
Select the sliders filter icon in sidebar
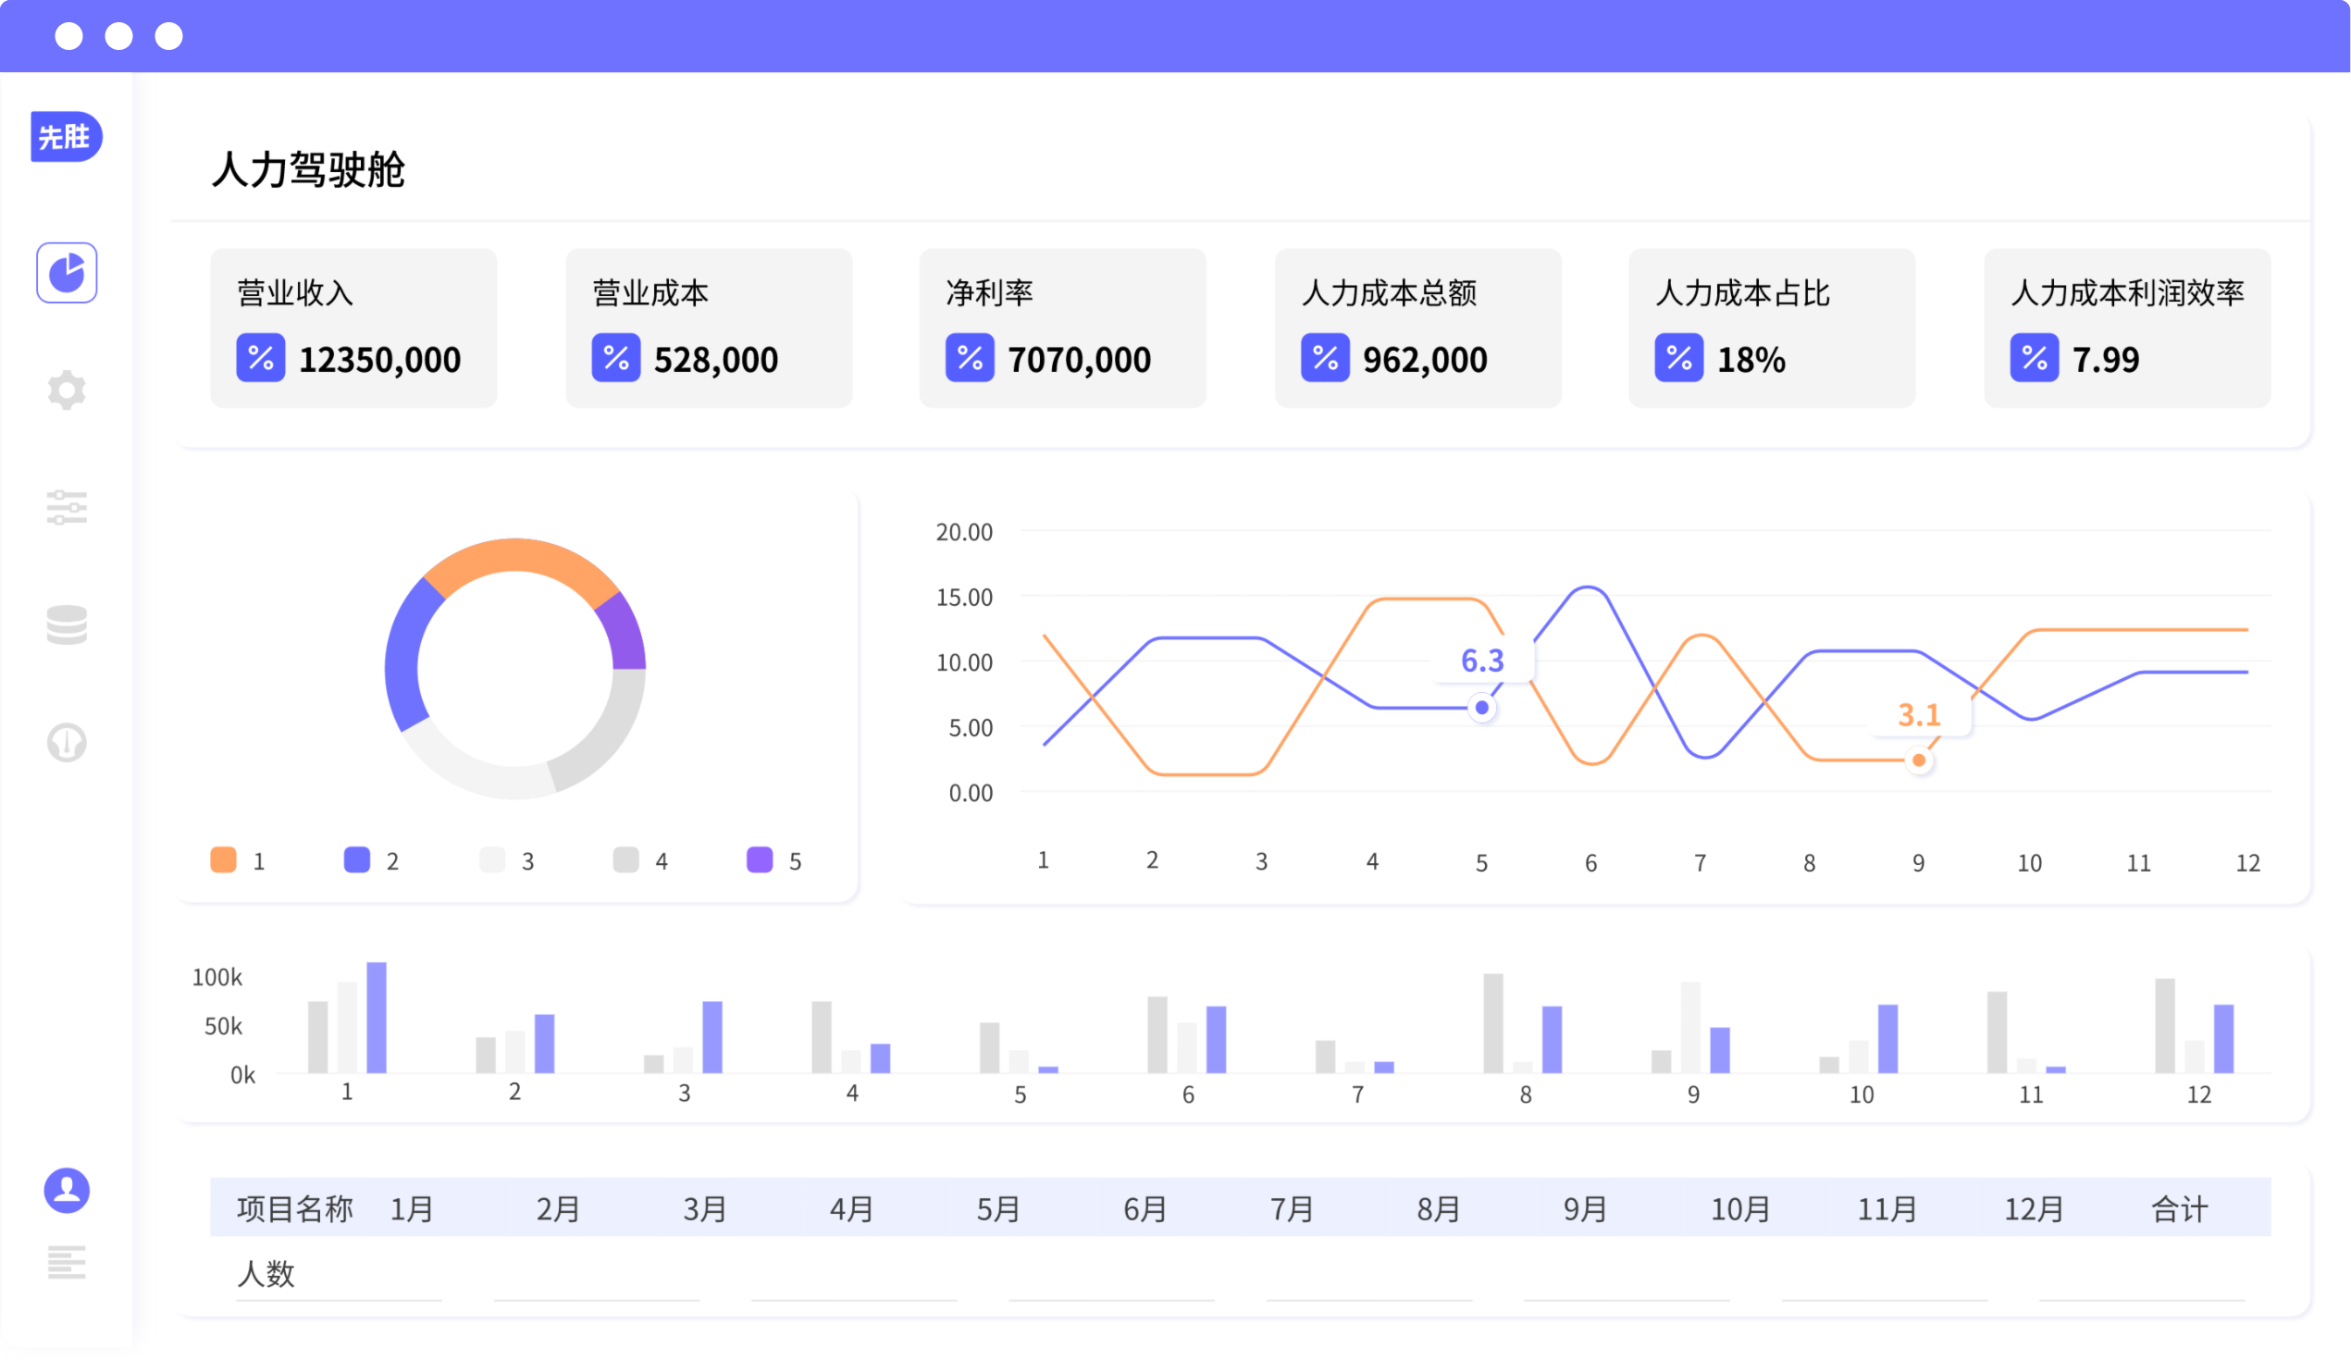(67, 507)
